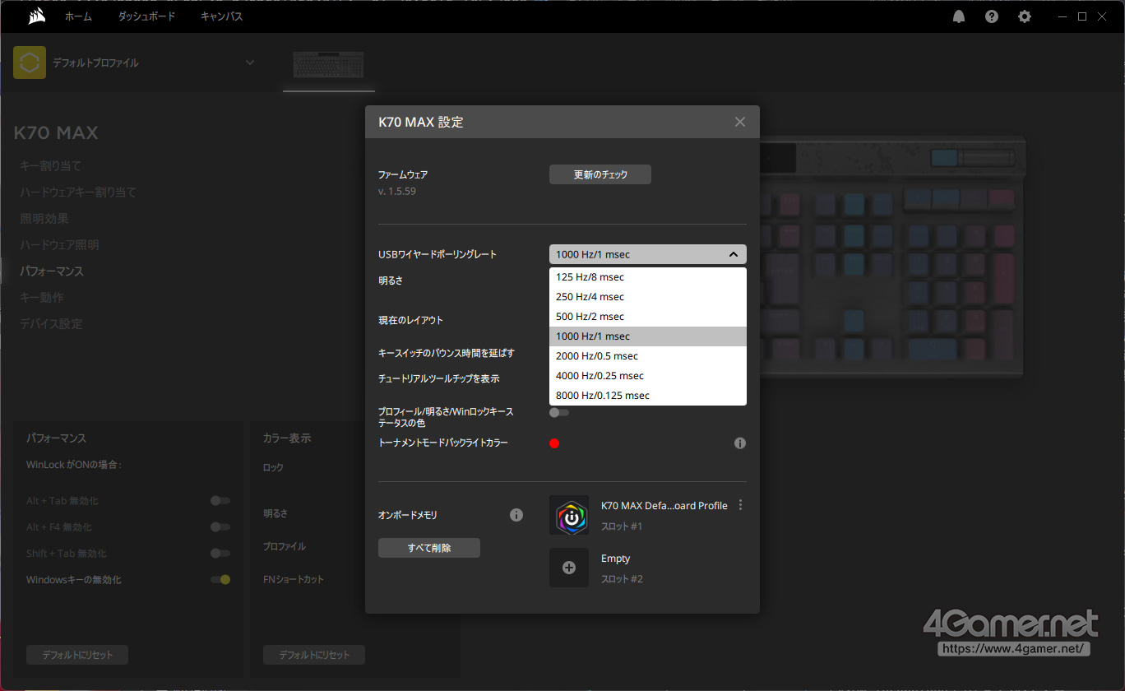The image size is (1125, 691).
Task: Click the 更新のチェック button
Action: coord(600,174)
